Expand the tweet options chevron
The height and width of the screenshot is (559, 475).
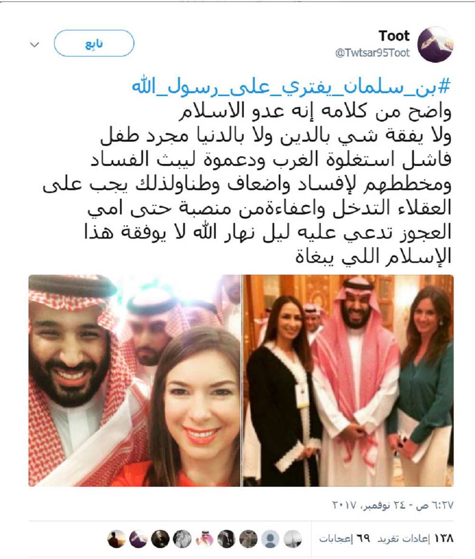[x=35, y=45]
